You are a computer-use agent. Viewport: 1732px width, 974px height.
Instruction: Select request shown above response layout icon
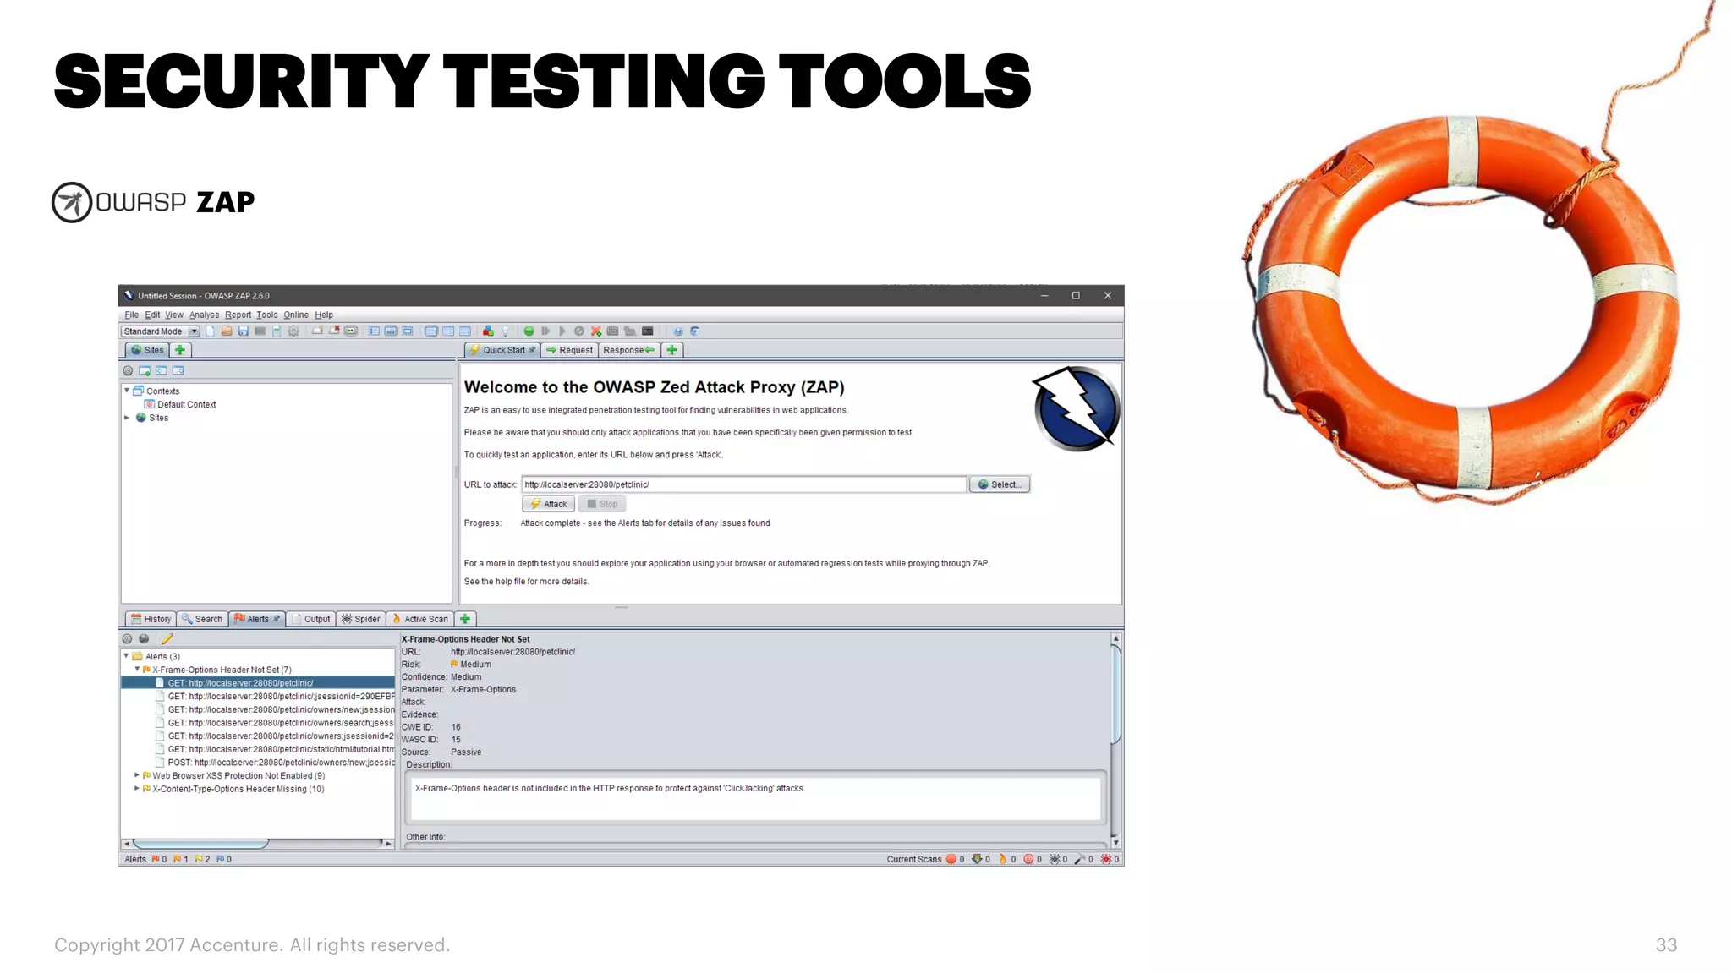click(x=465, y=331)
